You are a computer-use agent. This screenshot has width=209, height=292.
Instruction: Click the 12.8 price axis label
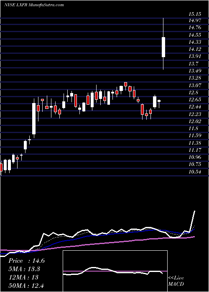[x=193, y=93]
